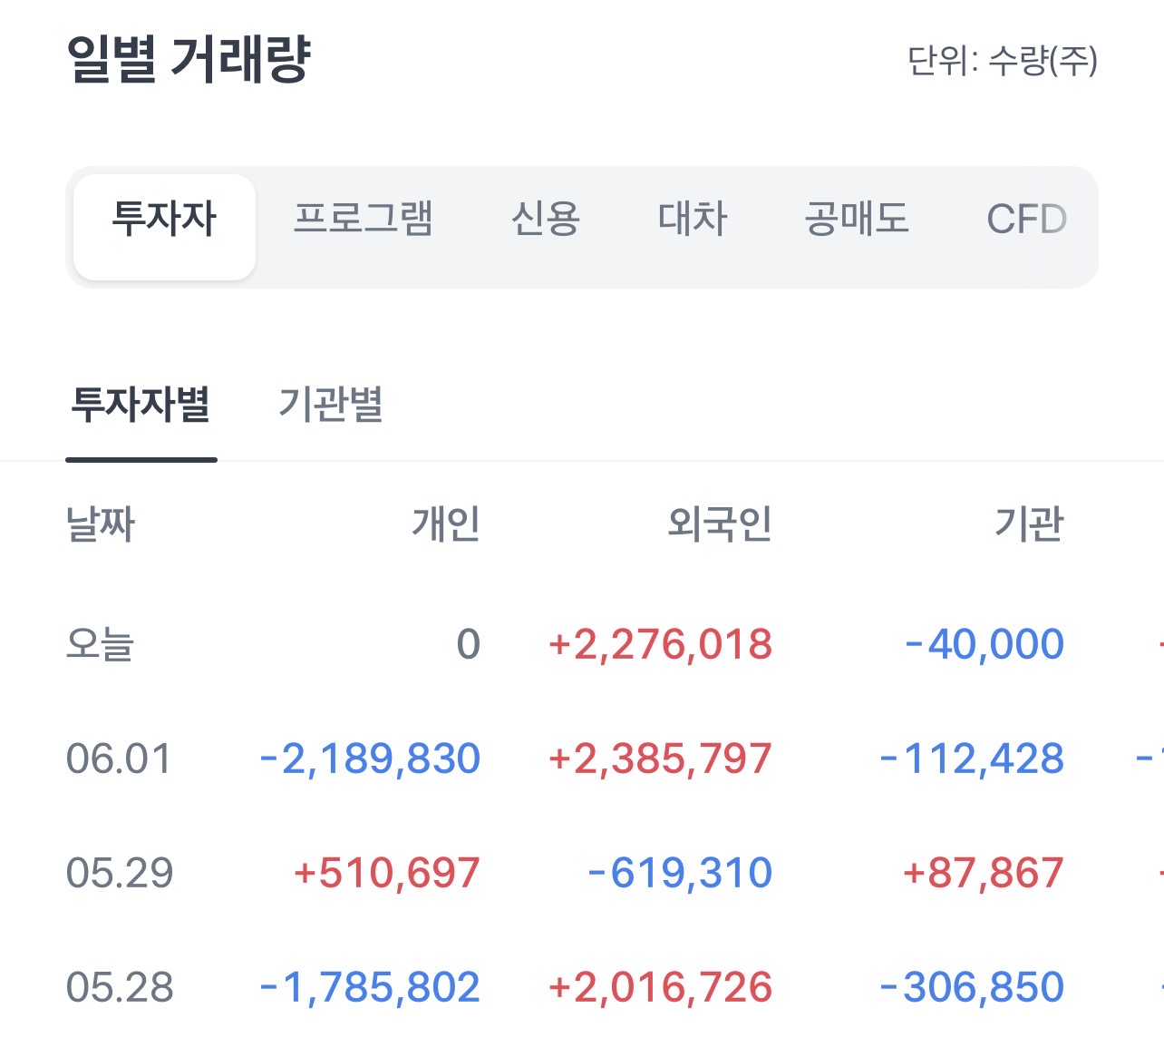Viewport: 1164px width, 1057px height.
Task: Select the 05.29 date row
Action: point(582,873)
